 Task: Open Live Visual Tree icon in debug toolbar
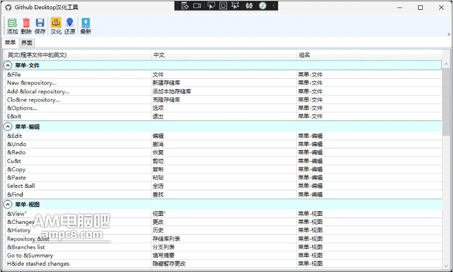185,6
